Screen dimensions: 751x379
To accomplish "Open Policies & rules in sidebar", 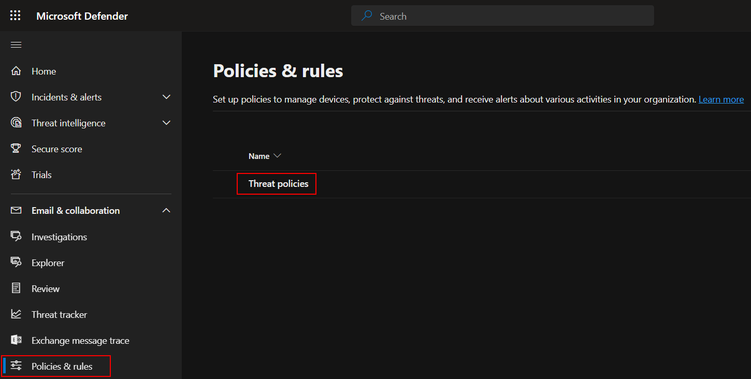I will pyautogui.click(x=62, y=366).
